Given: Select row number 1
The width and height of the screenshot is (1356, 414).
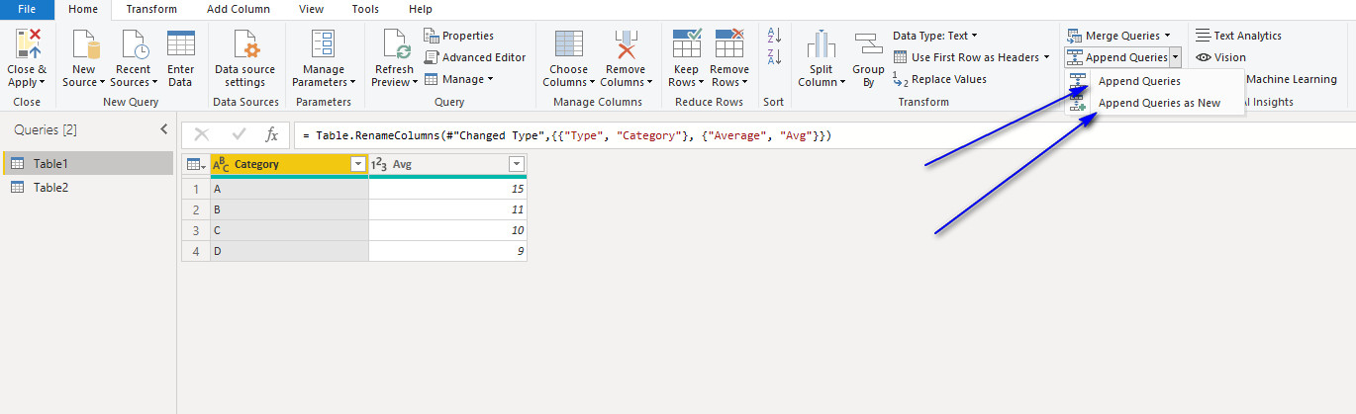Looking at the screenshot, I should pyautogui.click(x=196, y=188).
